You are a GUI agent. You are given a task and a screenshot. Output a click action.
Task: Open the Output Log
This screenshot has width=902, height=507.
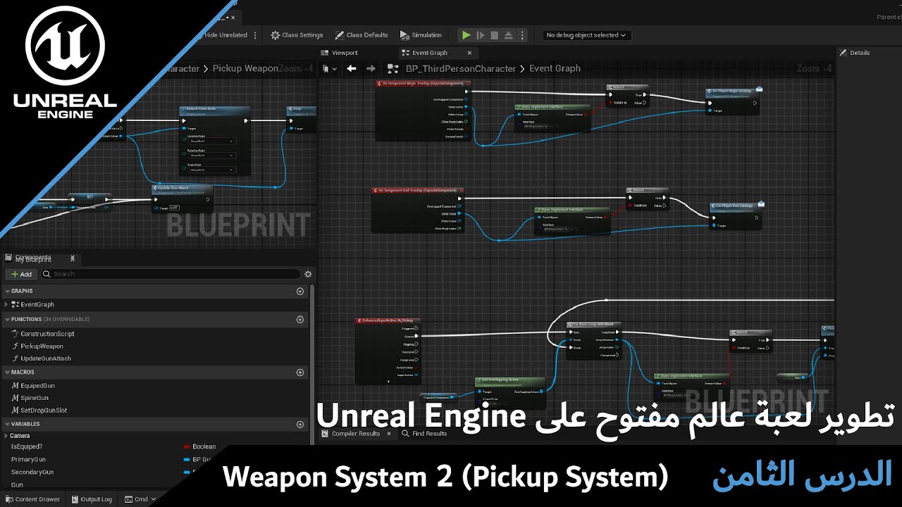point(91,499)
